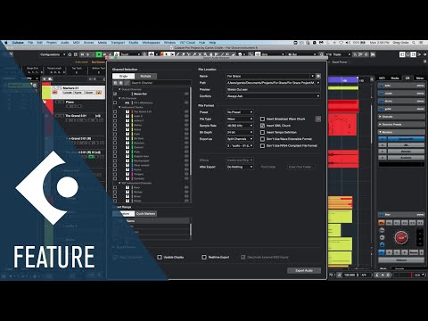Click the Path text field
Screen dimensions: 428x321
point(271,83)
